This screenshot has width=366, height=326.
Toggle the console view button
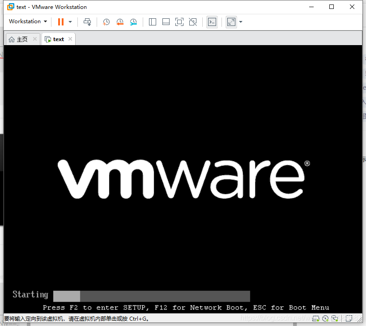click(x=212, y=22)
